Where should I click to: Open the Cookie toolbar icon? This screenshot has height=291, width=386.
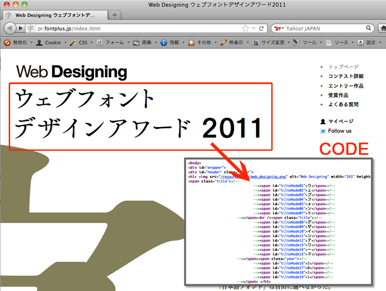39,43
